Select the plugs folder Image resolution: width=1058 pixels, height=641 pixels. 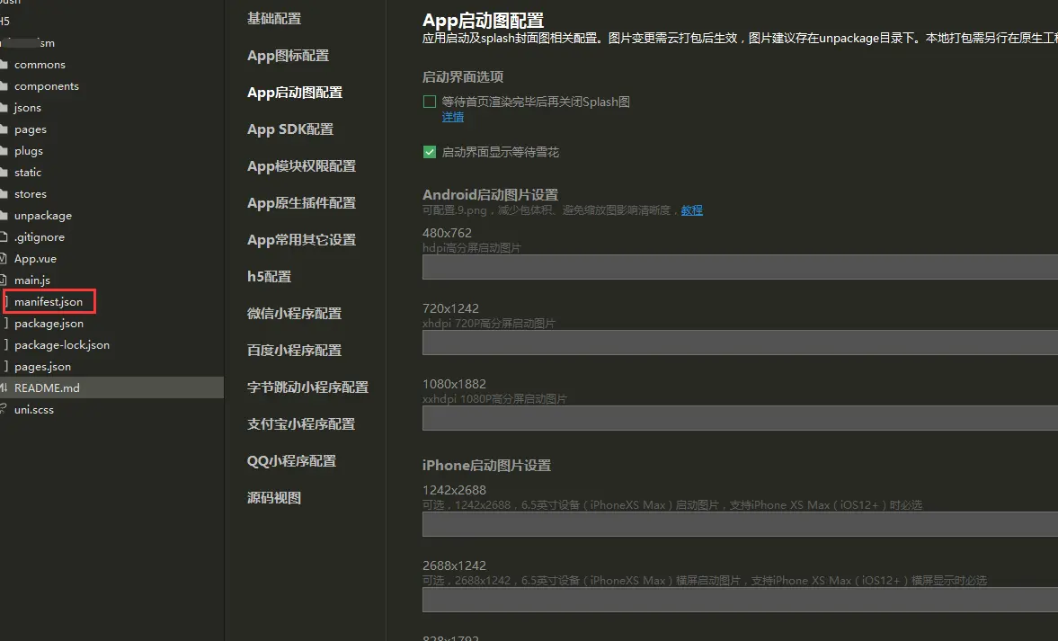pos(29,151)
